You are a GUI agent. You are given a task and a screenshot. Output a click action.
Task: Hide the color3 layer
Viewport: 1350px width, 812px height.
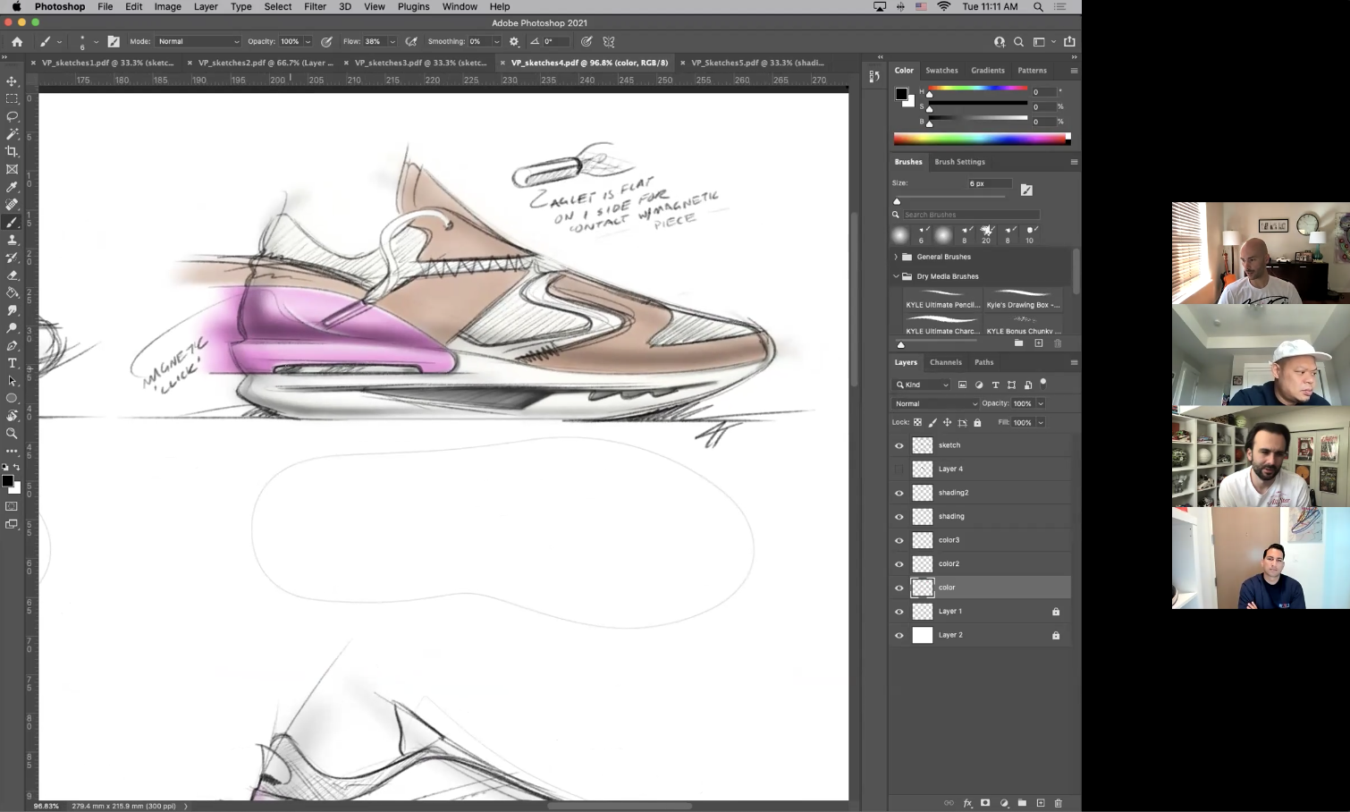coord(899,540)
